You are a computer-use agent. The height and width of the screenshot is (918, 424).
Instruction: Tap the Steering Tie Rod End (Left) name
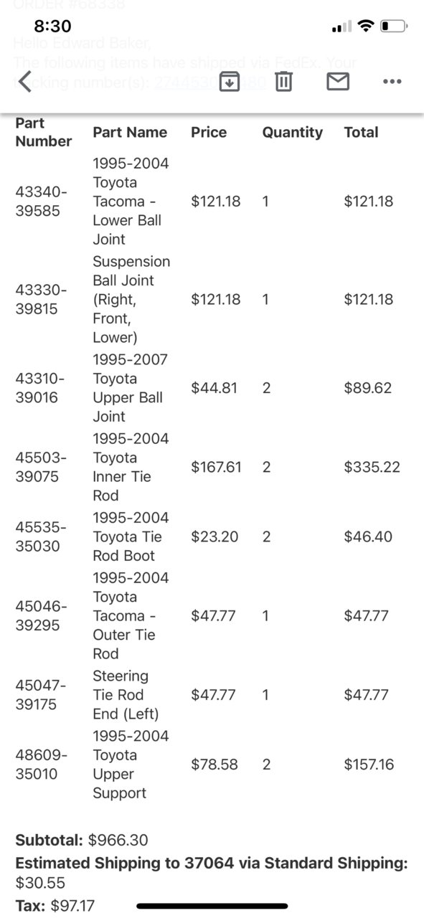pos(126,695)
